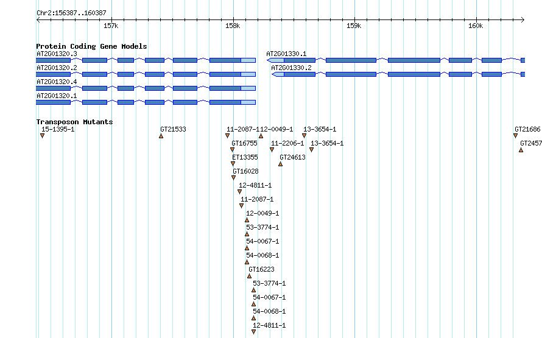Open the AT2G01330.2 gene model label
This screenshot has width=542, height=338.
[x=291, y=68]
